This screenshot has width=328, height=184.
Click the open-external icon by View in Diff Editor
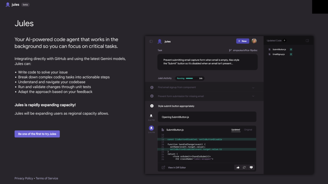(x=163, y=167)
